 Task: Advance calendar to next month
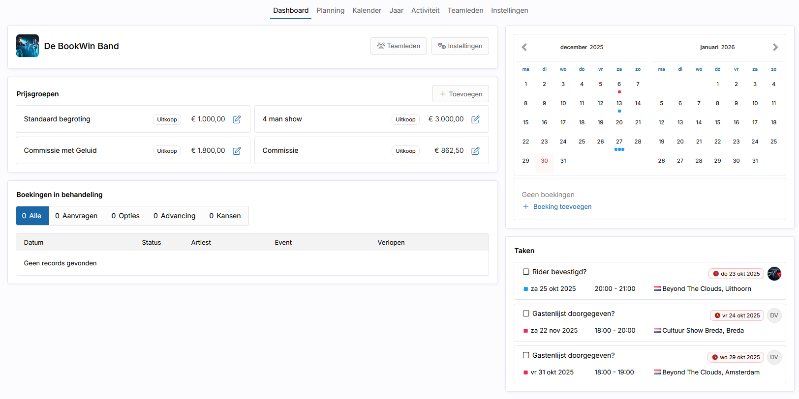click(775, 47)
